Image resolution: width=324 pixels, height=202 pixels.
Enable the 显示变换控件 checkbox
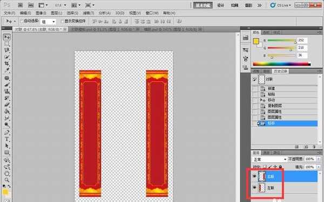tap(62, 21)
